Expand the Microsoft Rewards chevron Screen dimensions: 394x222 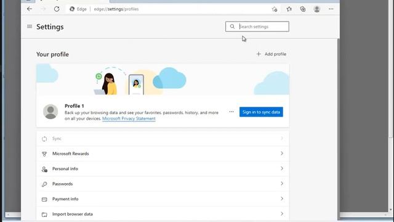point(282,154)
